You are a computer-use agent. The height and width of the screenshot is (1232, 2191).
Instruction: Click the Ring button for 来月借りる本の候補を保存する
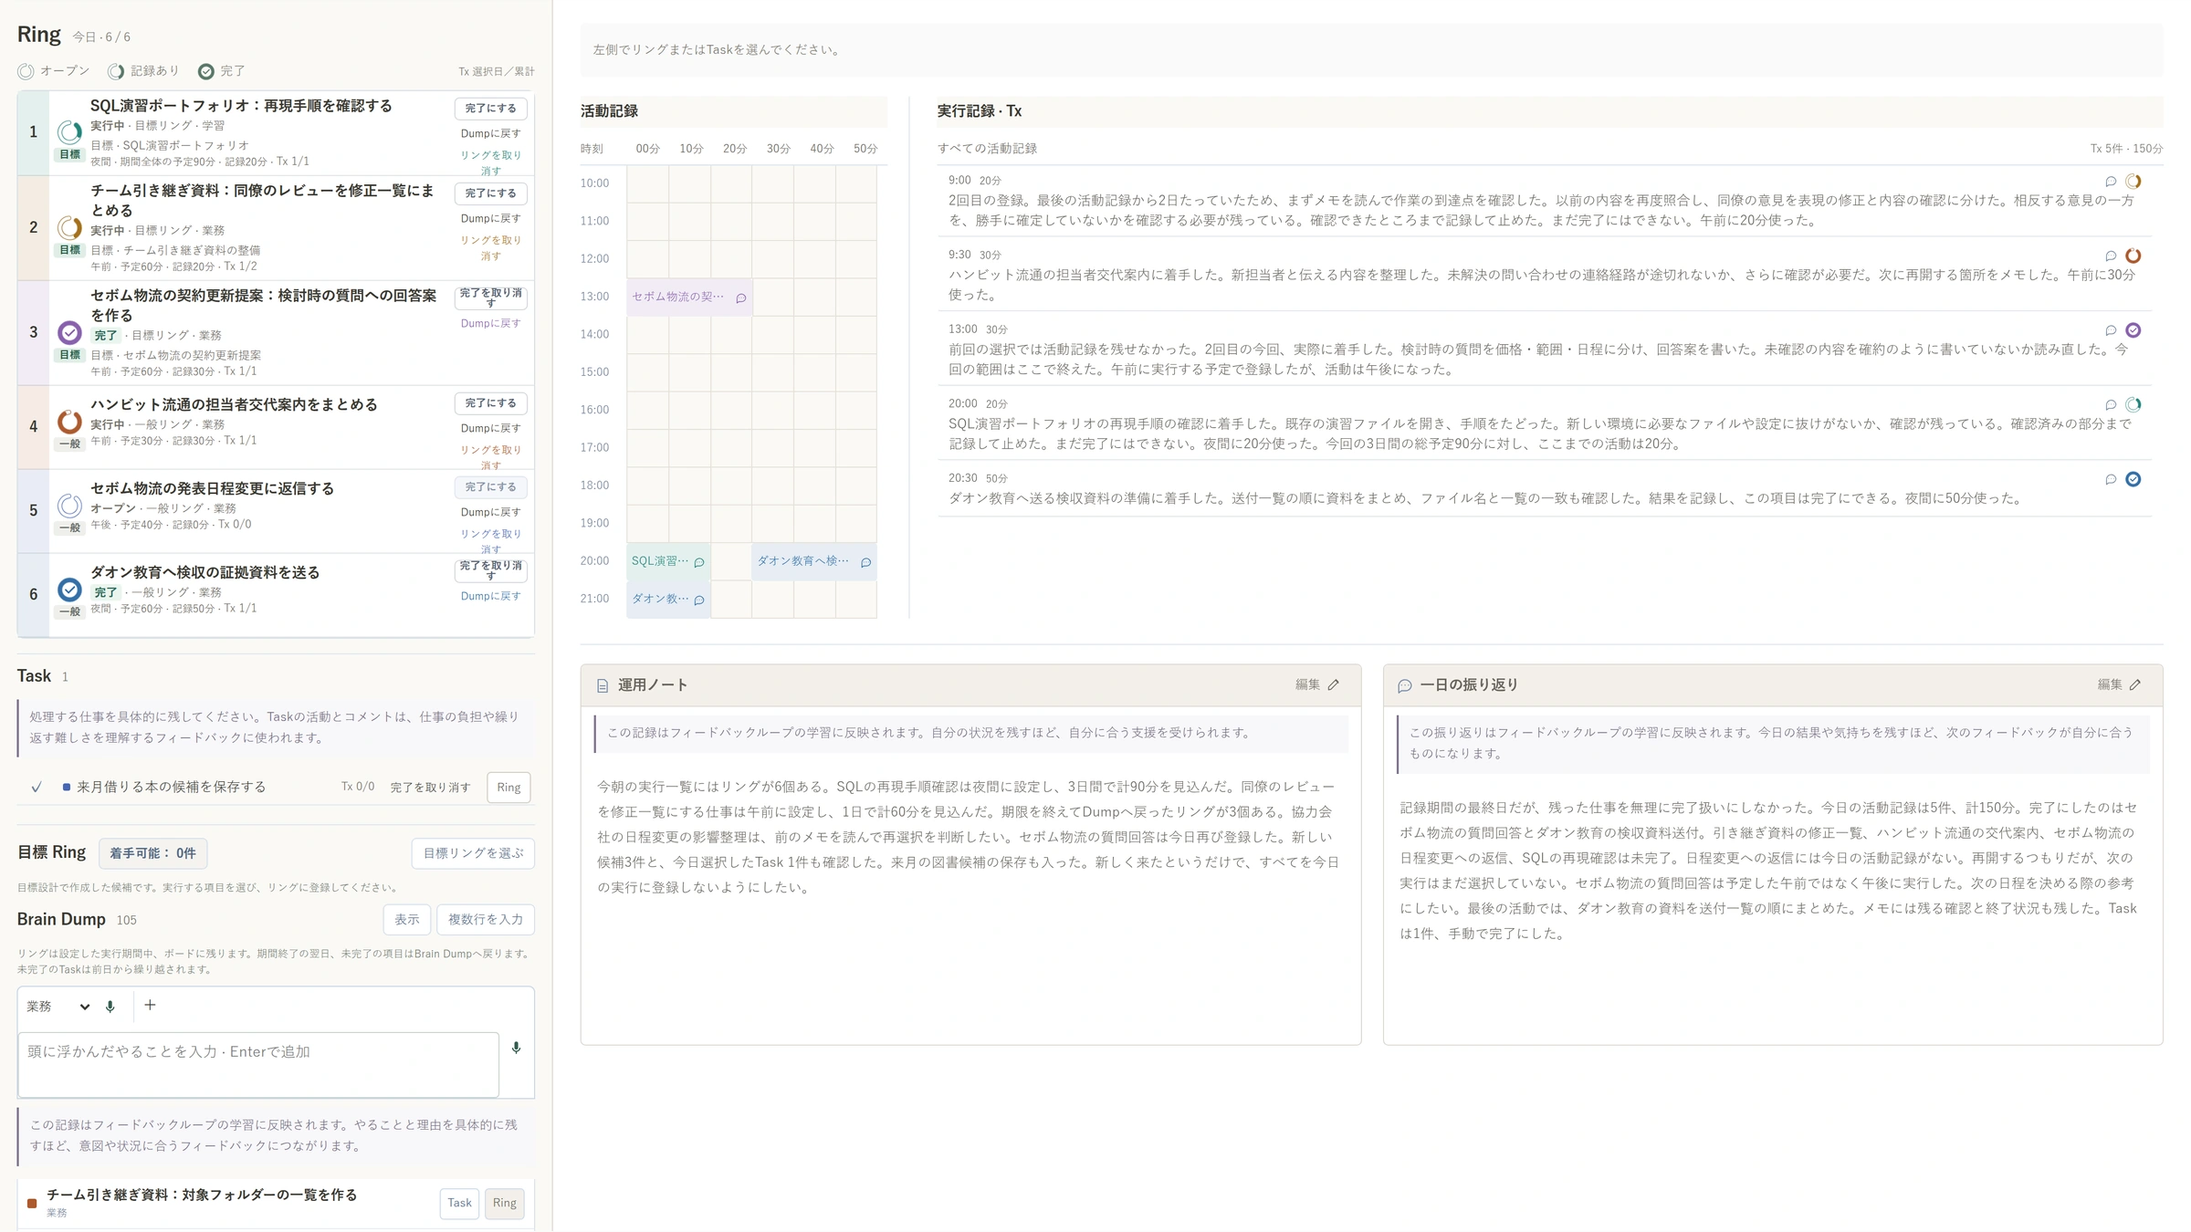(x=508, y=788)
